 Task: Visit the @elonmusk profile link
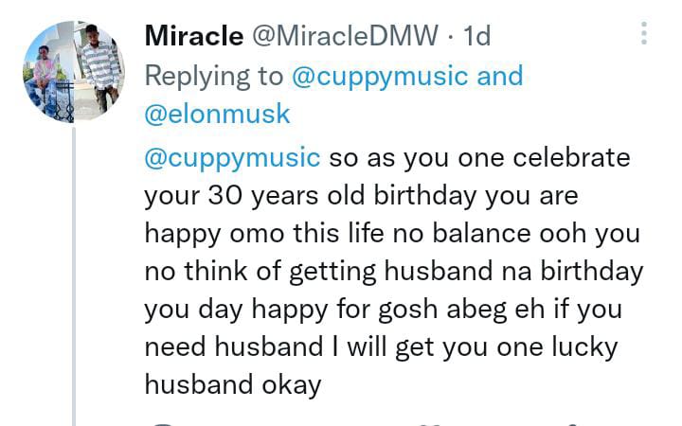coord(218,115)
